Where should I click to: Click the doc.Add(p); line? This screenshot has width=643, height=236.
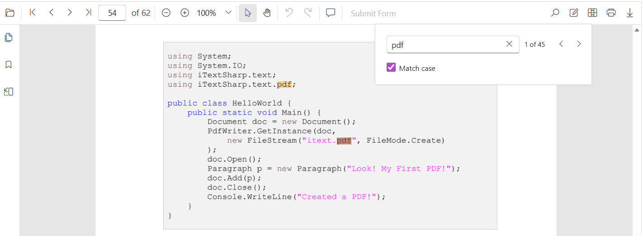235,178
